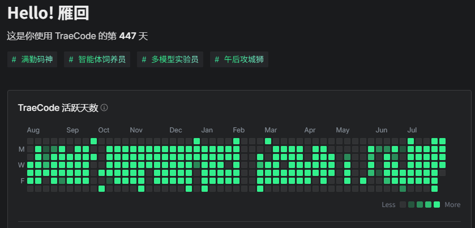Click the bright top-row cell under Feb label
Viewport: 475px width, 228px height.
click(236, 141)
